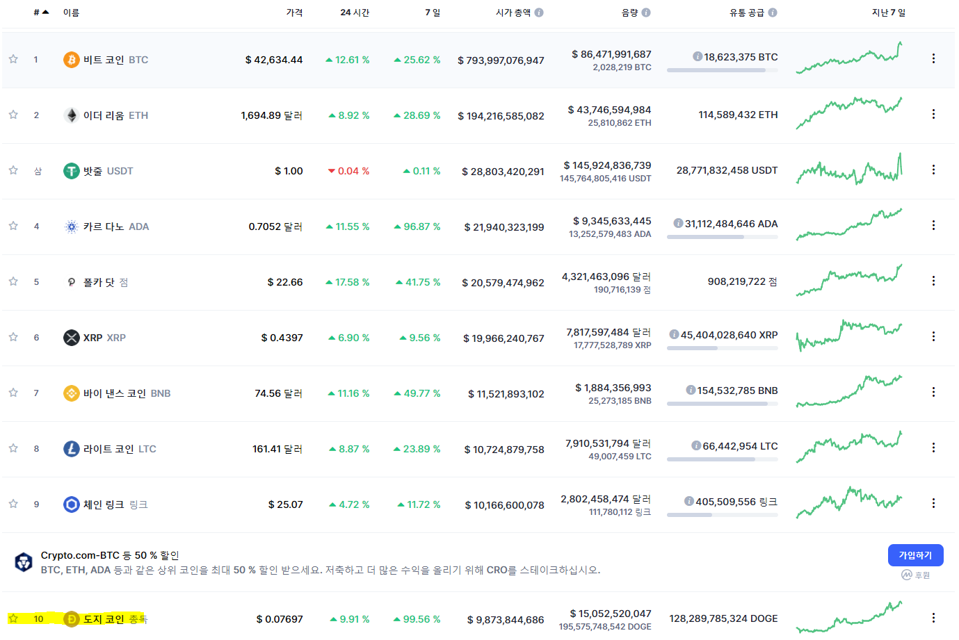Click the Binance Coin BNB logo icon

[x=72, y=393]
